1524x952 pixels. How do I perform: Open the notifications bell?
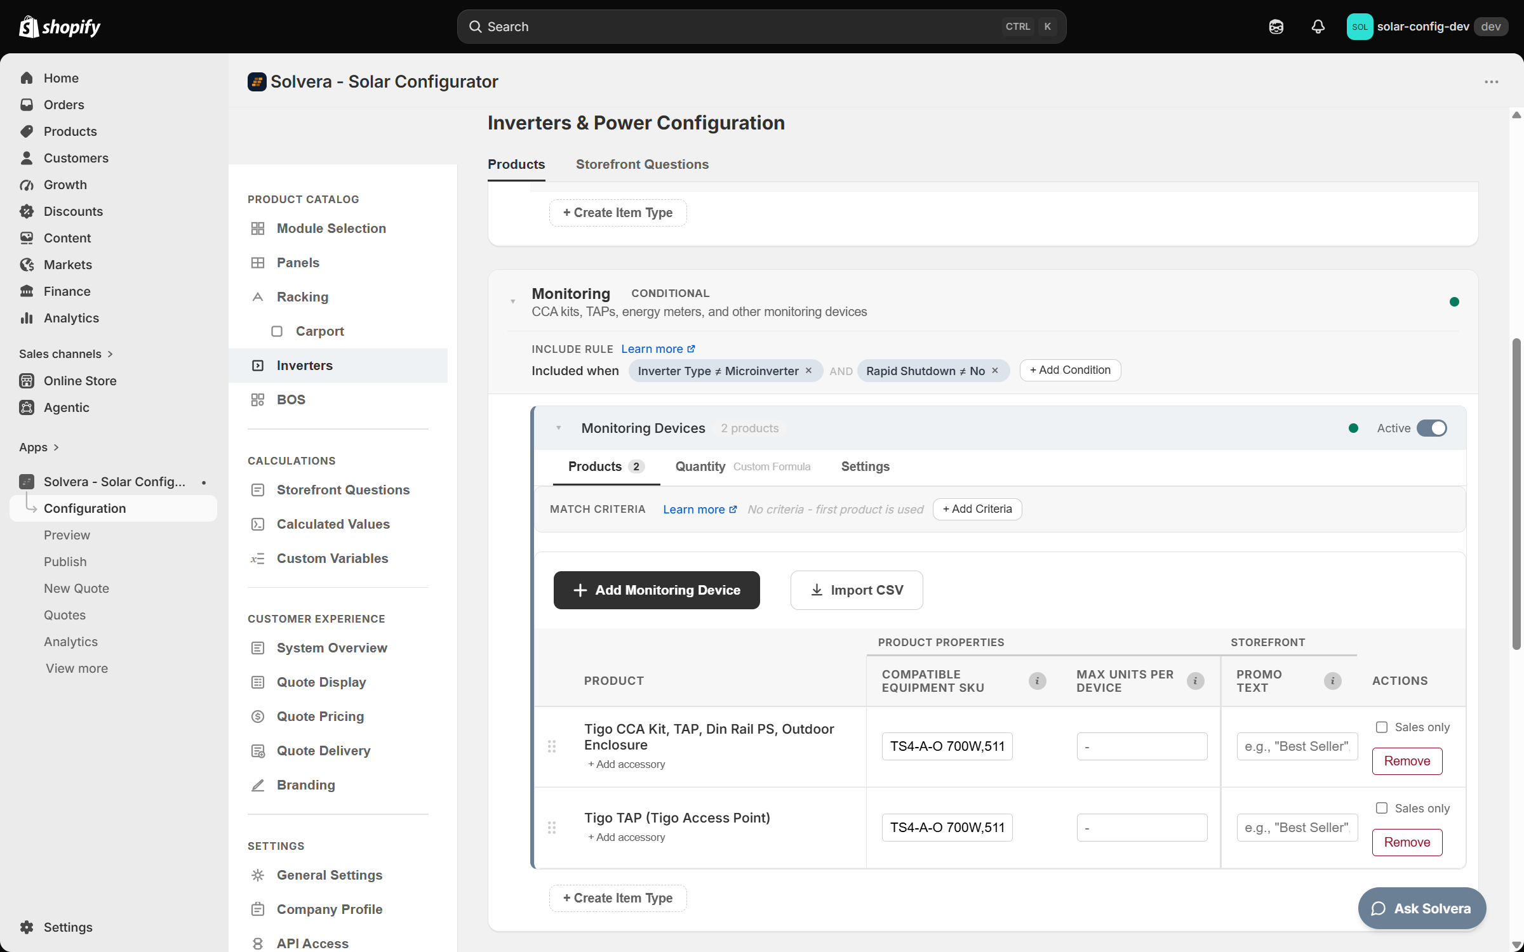click(x=1318, y=27)
